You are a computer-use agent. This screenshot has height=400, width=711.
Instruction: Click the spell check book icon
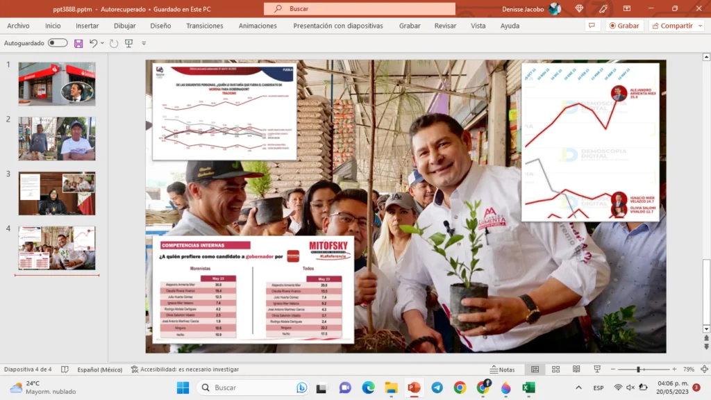(x=65, y=369)
